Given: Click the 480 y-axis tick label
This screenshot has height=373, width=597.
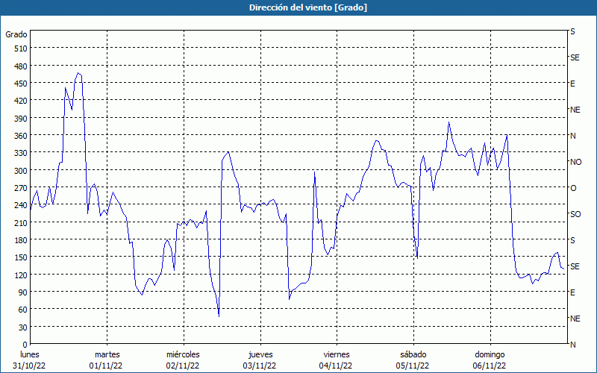Looking at the screenshot, I should point(21,66).
